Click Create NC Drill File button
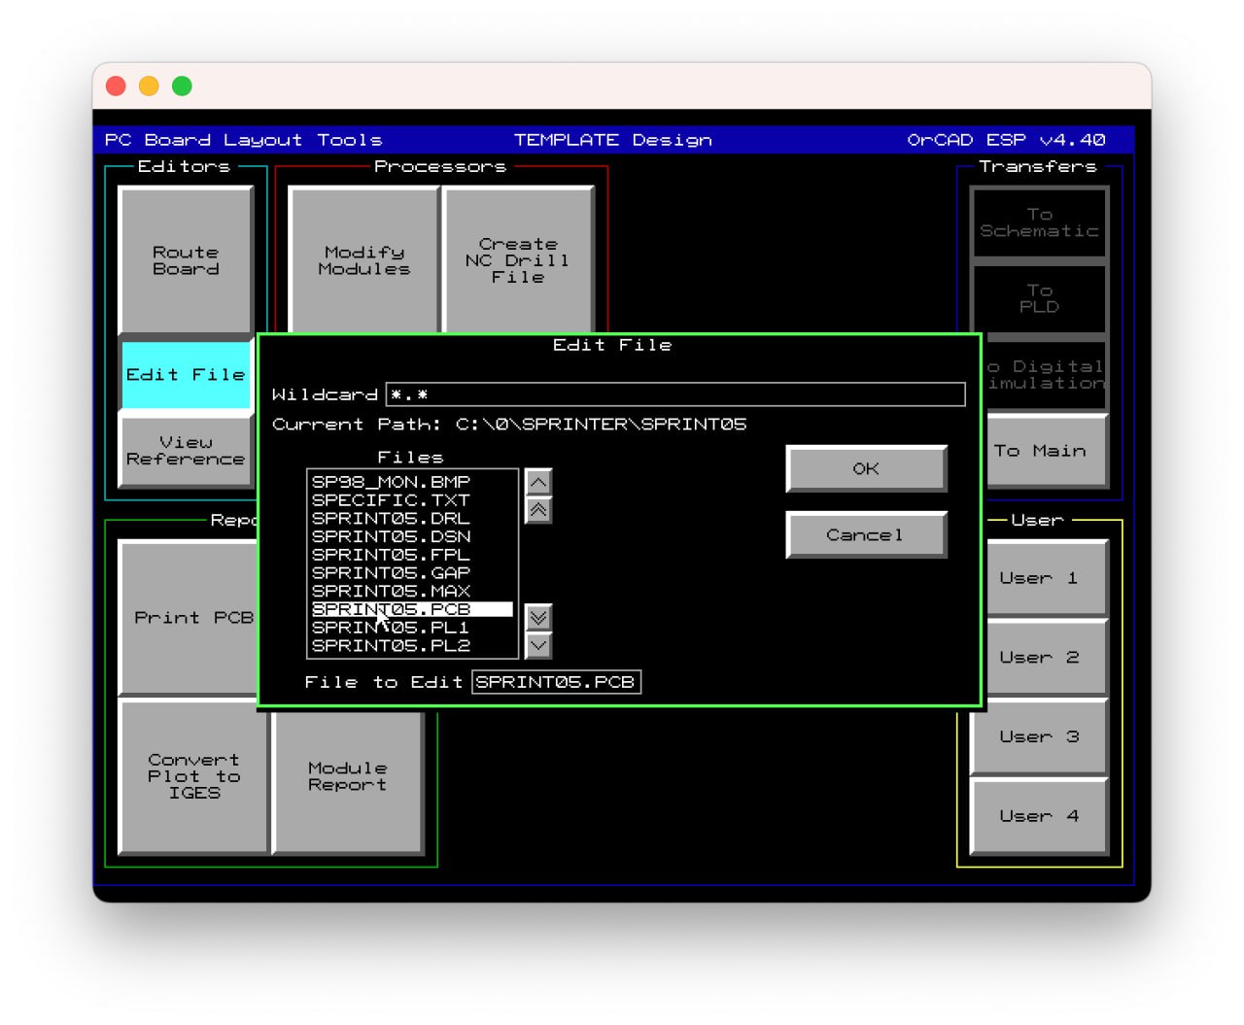 (518, 260)
